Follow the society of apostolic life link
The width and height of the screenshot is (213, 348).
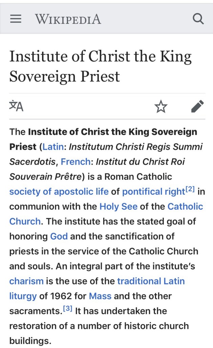tap(59, 192)
